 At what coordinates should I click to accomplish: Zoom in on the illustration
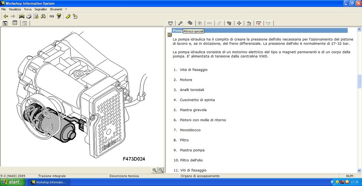[154, 170]
